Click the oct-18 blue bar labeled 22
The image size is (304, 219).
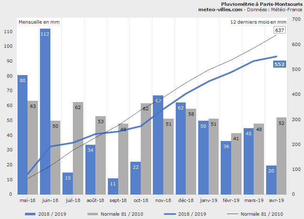pos(135,178)
